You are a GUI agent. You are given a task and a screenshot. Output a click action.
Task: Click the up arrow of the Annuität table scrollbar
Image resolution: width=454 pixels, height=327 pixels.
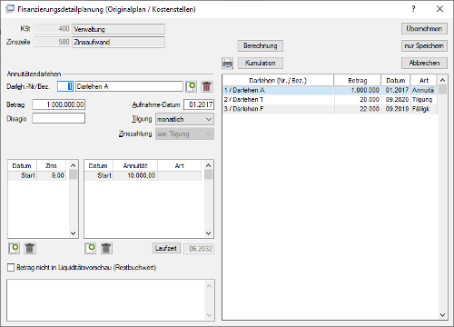click(209, 165)
